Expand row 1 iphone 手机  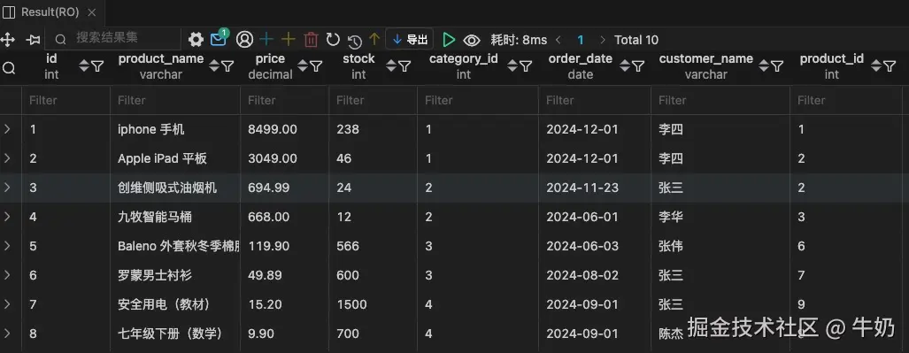[x=7, y=129]
